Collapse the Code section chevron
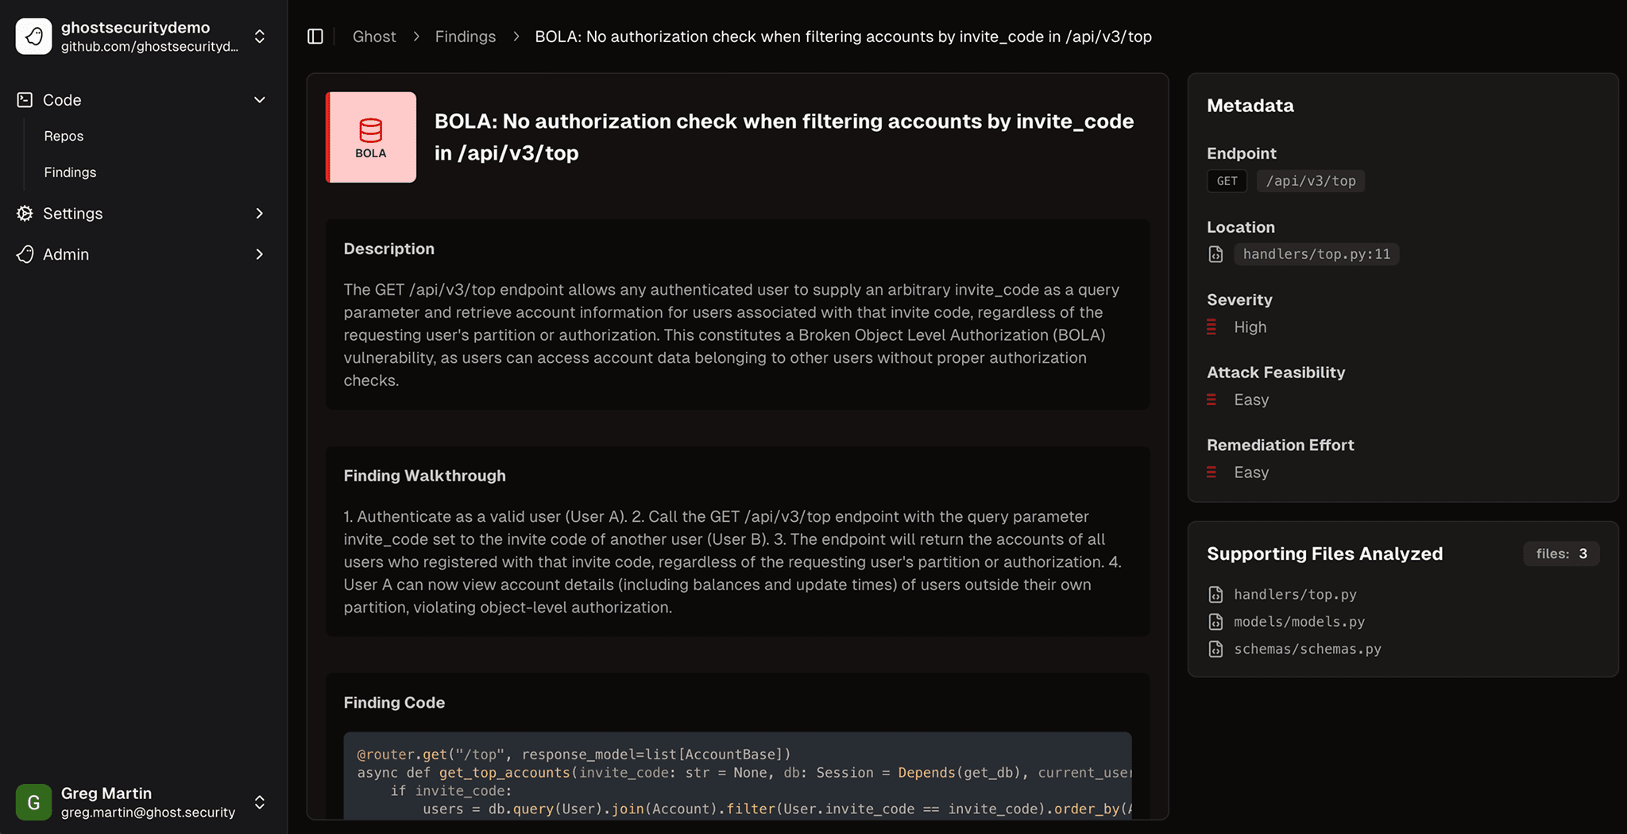1627x834 pixels. (259, 100)
